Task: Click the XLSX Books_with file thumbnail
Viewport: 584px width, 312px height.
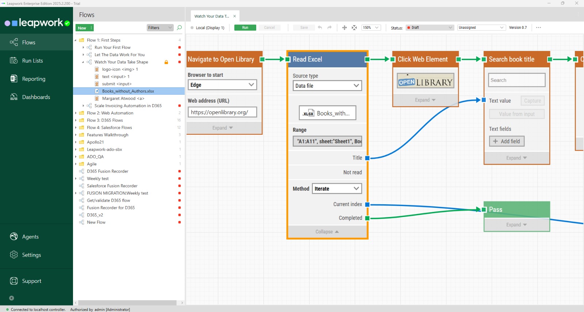Action: pyautogui.click(x=327, y=113)
